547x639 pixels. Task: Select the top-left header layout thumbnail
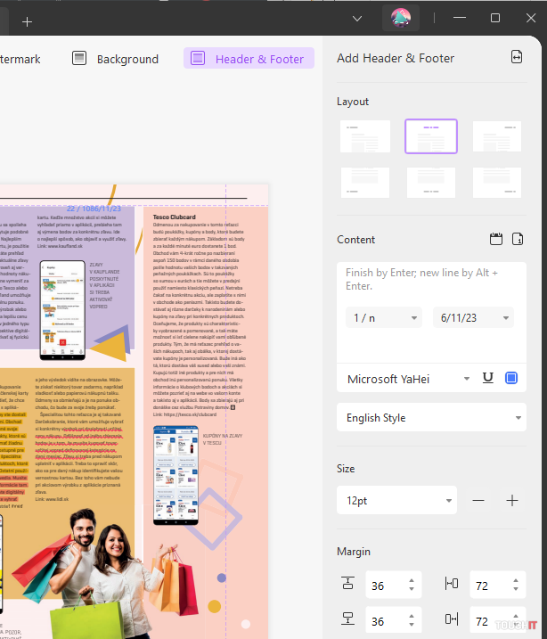365,136
